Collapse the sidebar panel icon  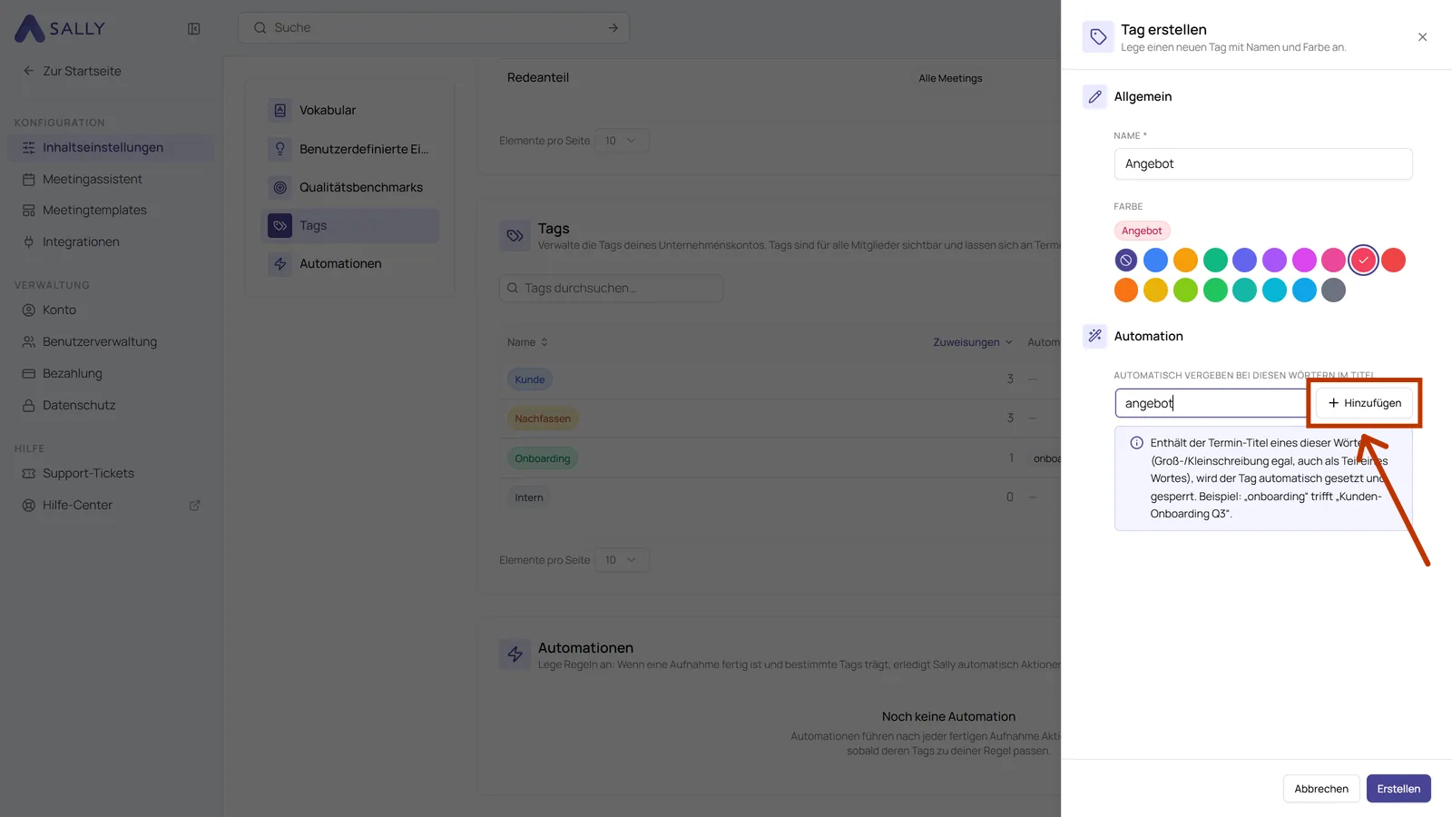pyautogui.click(x=193, y=28)
